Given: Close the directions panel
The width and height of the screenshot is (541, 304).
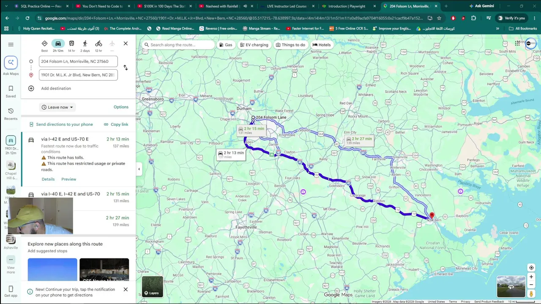Looking at the screenshot, I should tap(126, 43).
